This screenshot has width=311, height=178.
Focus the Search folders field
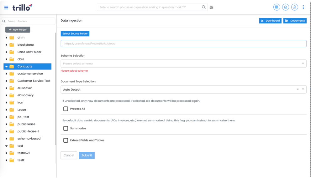pyautogui.click(x=28, y=21)
